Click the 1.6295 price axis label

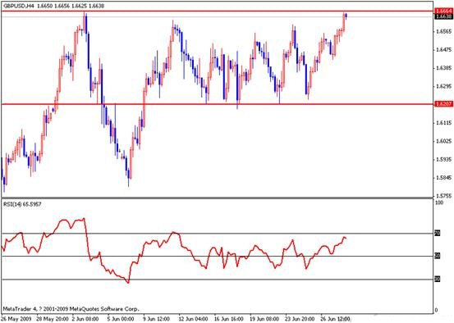(444, 86)
